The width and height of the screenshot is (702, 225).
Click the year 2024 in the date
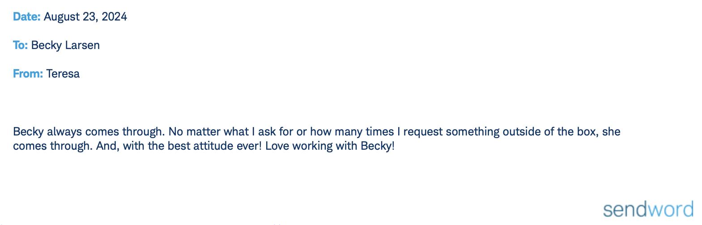point(115,16)
